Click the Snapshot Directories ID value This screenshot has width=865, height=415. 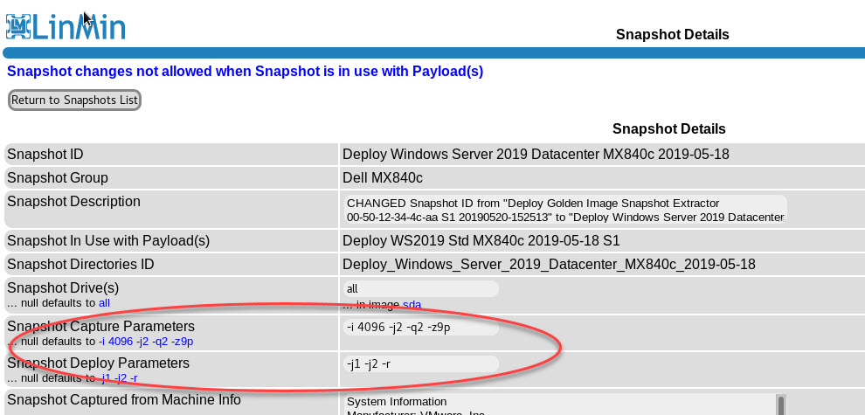tap(549, 264)
